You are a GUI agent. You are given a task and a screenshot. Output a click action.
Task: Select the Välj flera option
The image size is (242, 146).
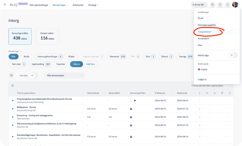pyautogui.click(x=90, y=64)
